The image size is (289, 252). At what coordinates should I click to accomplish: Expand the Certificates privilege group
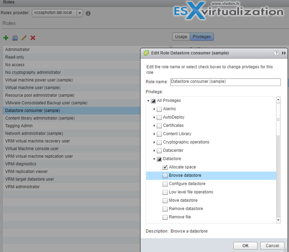154,126
